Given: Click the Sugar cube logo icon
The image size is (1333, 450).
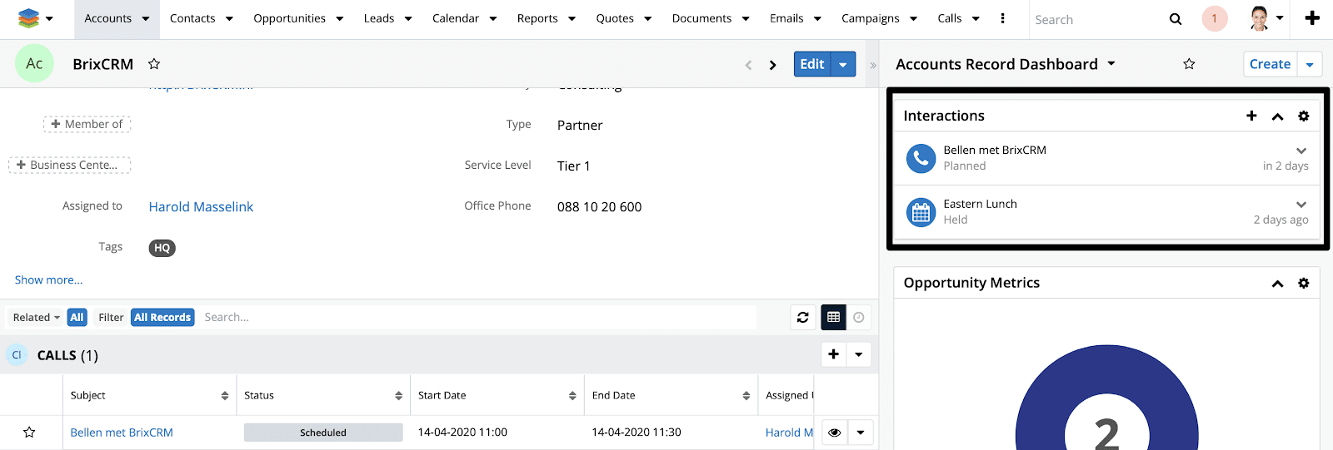Looking at the screenshot, I should click(x=28, y=18).
